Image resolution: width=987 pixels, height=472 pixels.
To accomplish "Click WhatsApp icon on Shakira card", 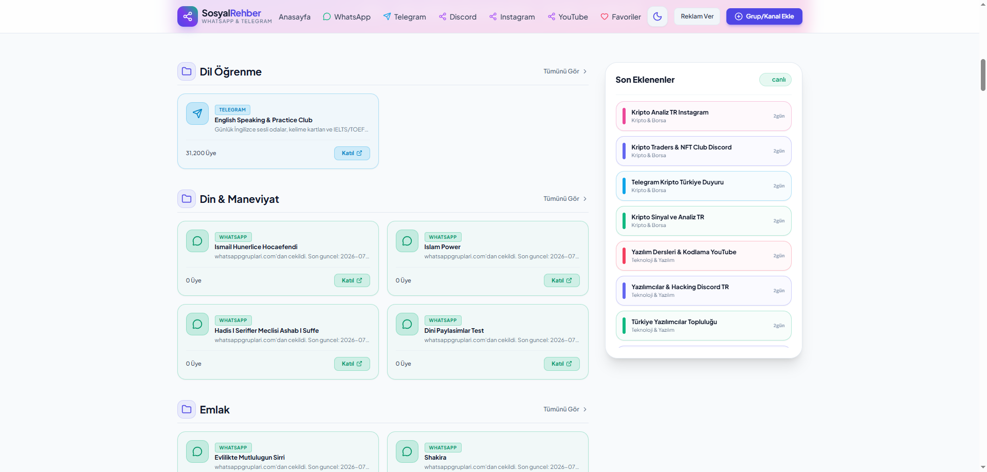I will coord(407,451).
